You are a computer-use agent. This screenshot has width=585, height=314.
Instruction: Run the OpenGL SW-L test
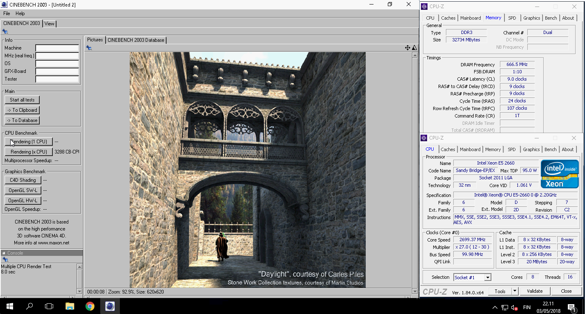coord(23,190)
